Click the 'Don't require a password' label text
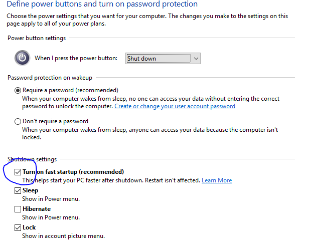This screenshot has width=309, height=246. click(55, 121)
